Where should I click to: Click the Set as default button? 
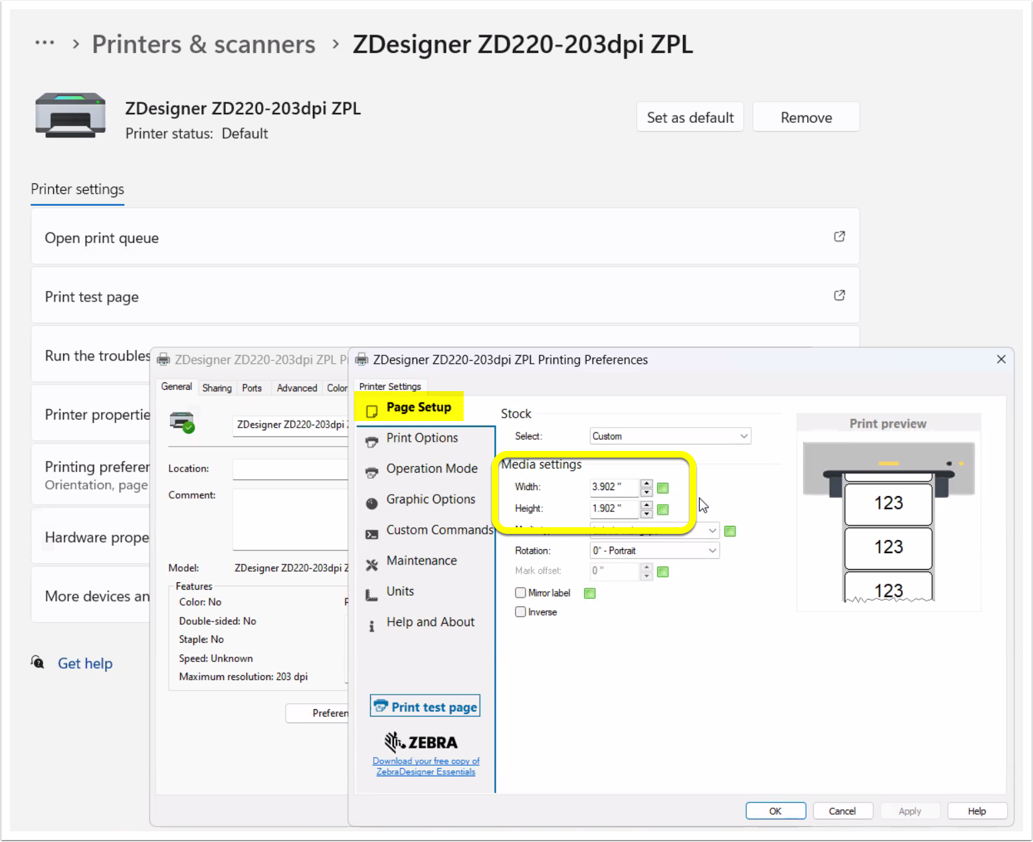pyautogui.click(x=690, y=117)
